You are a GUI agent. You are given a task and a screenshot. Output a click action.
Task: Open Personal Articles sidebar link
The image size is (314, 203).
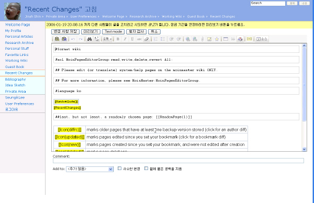coord(19,37)
